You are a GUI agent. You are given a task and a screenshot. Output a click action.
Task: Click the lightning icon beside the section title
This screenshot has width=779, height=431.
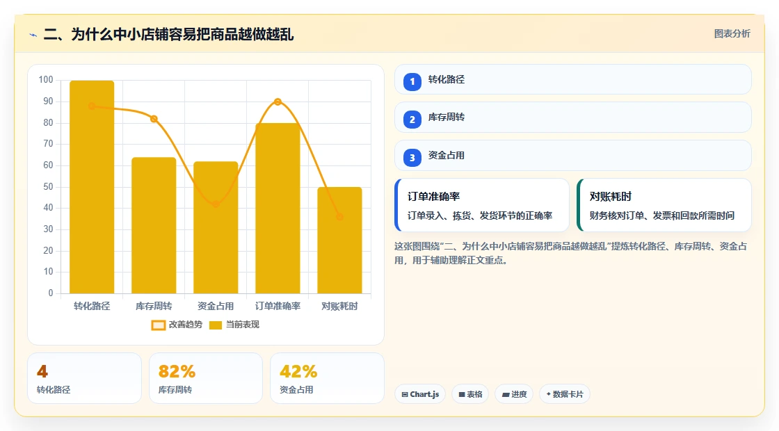[33, 35]
